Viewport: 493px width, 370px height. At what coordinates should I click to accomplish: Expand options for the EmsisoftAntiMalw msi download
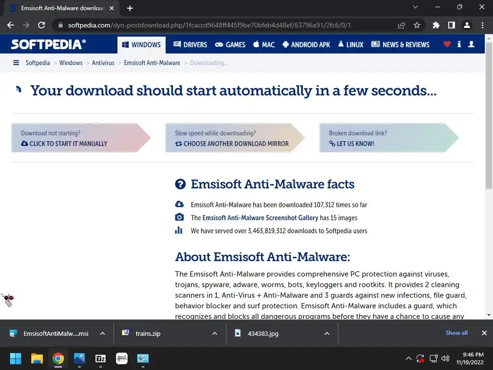point(103,333)
